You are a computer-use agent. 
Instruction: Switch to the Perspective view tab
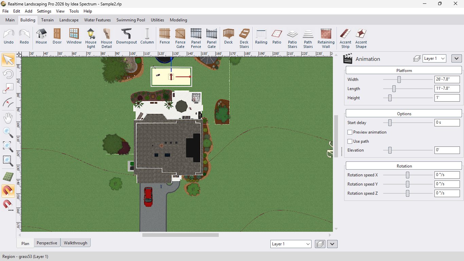point(47,243)
